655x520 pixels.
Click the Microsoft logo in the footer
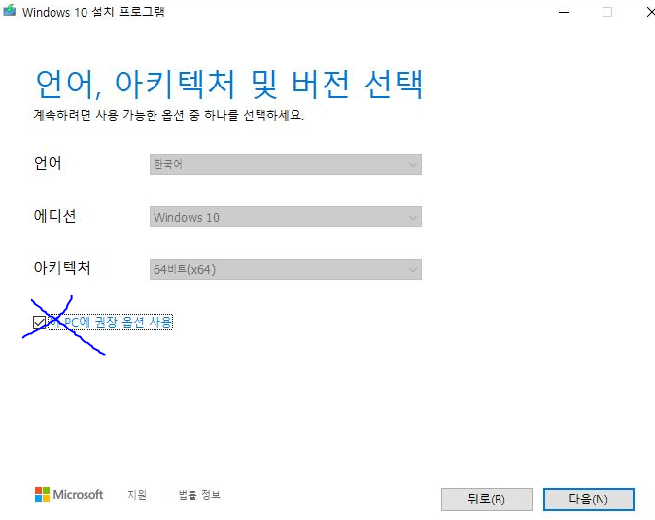click(69, 495)
